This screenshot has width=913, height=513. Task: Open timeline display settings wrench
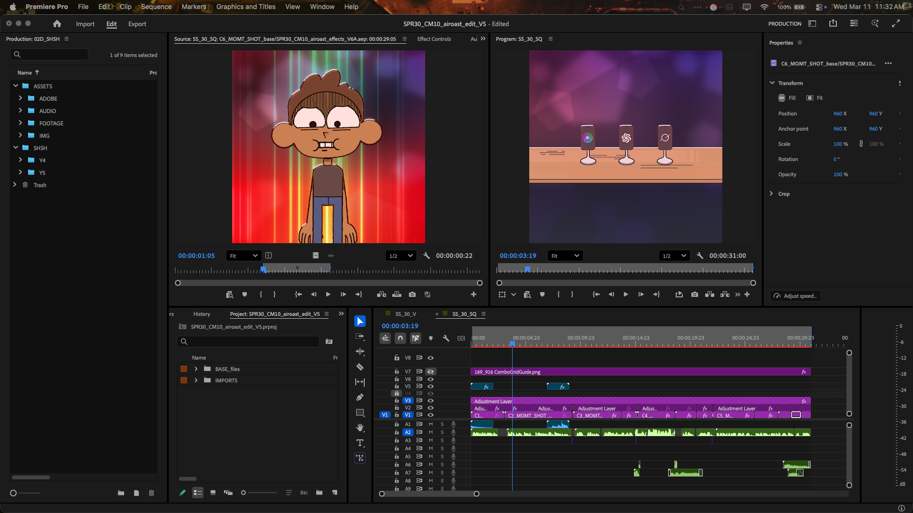[446, 338]
